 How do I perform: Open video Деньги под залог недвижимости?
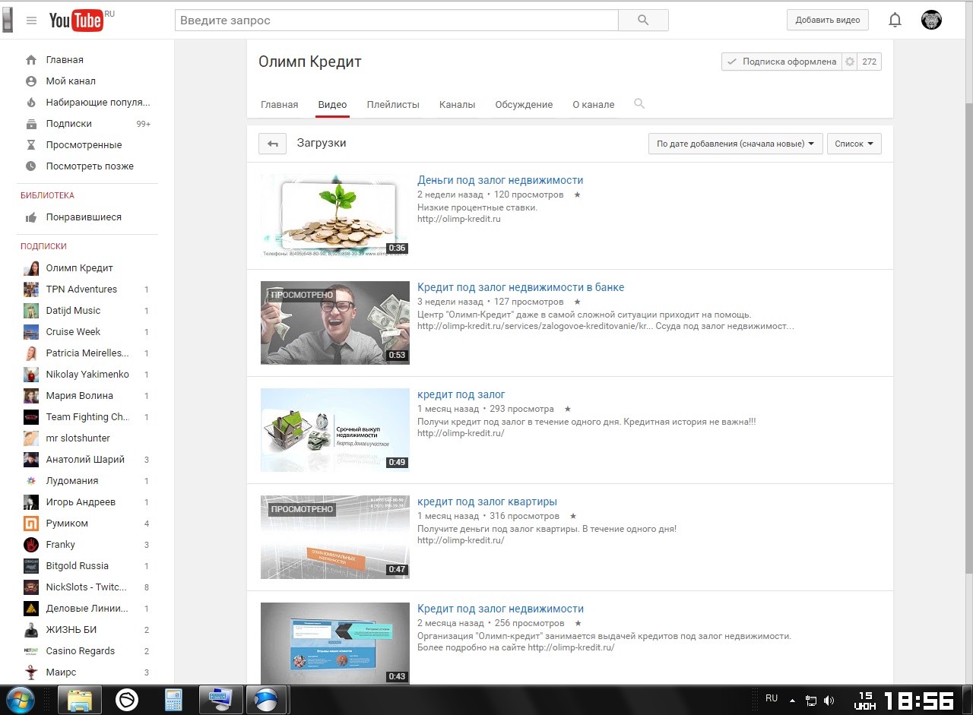point(500,180)
